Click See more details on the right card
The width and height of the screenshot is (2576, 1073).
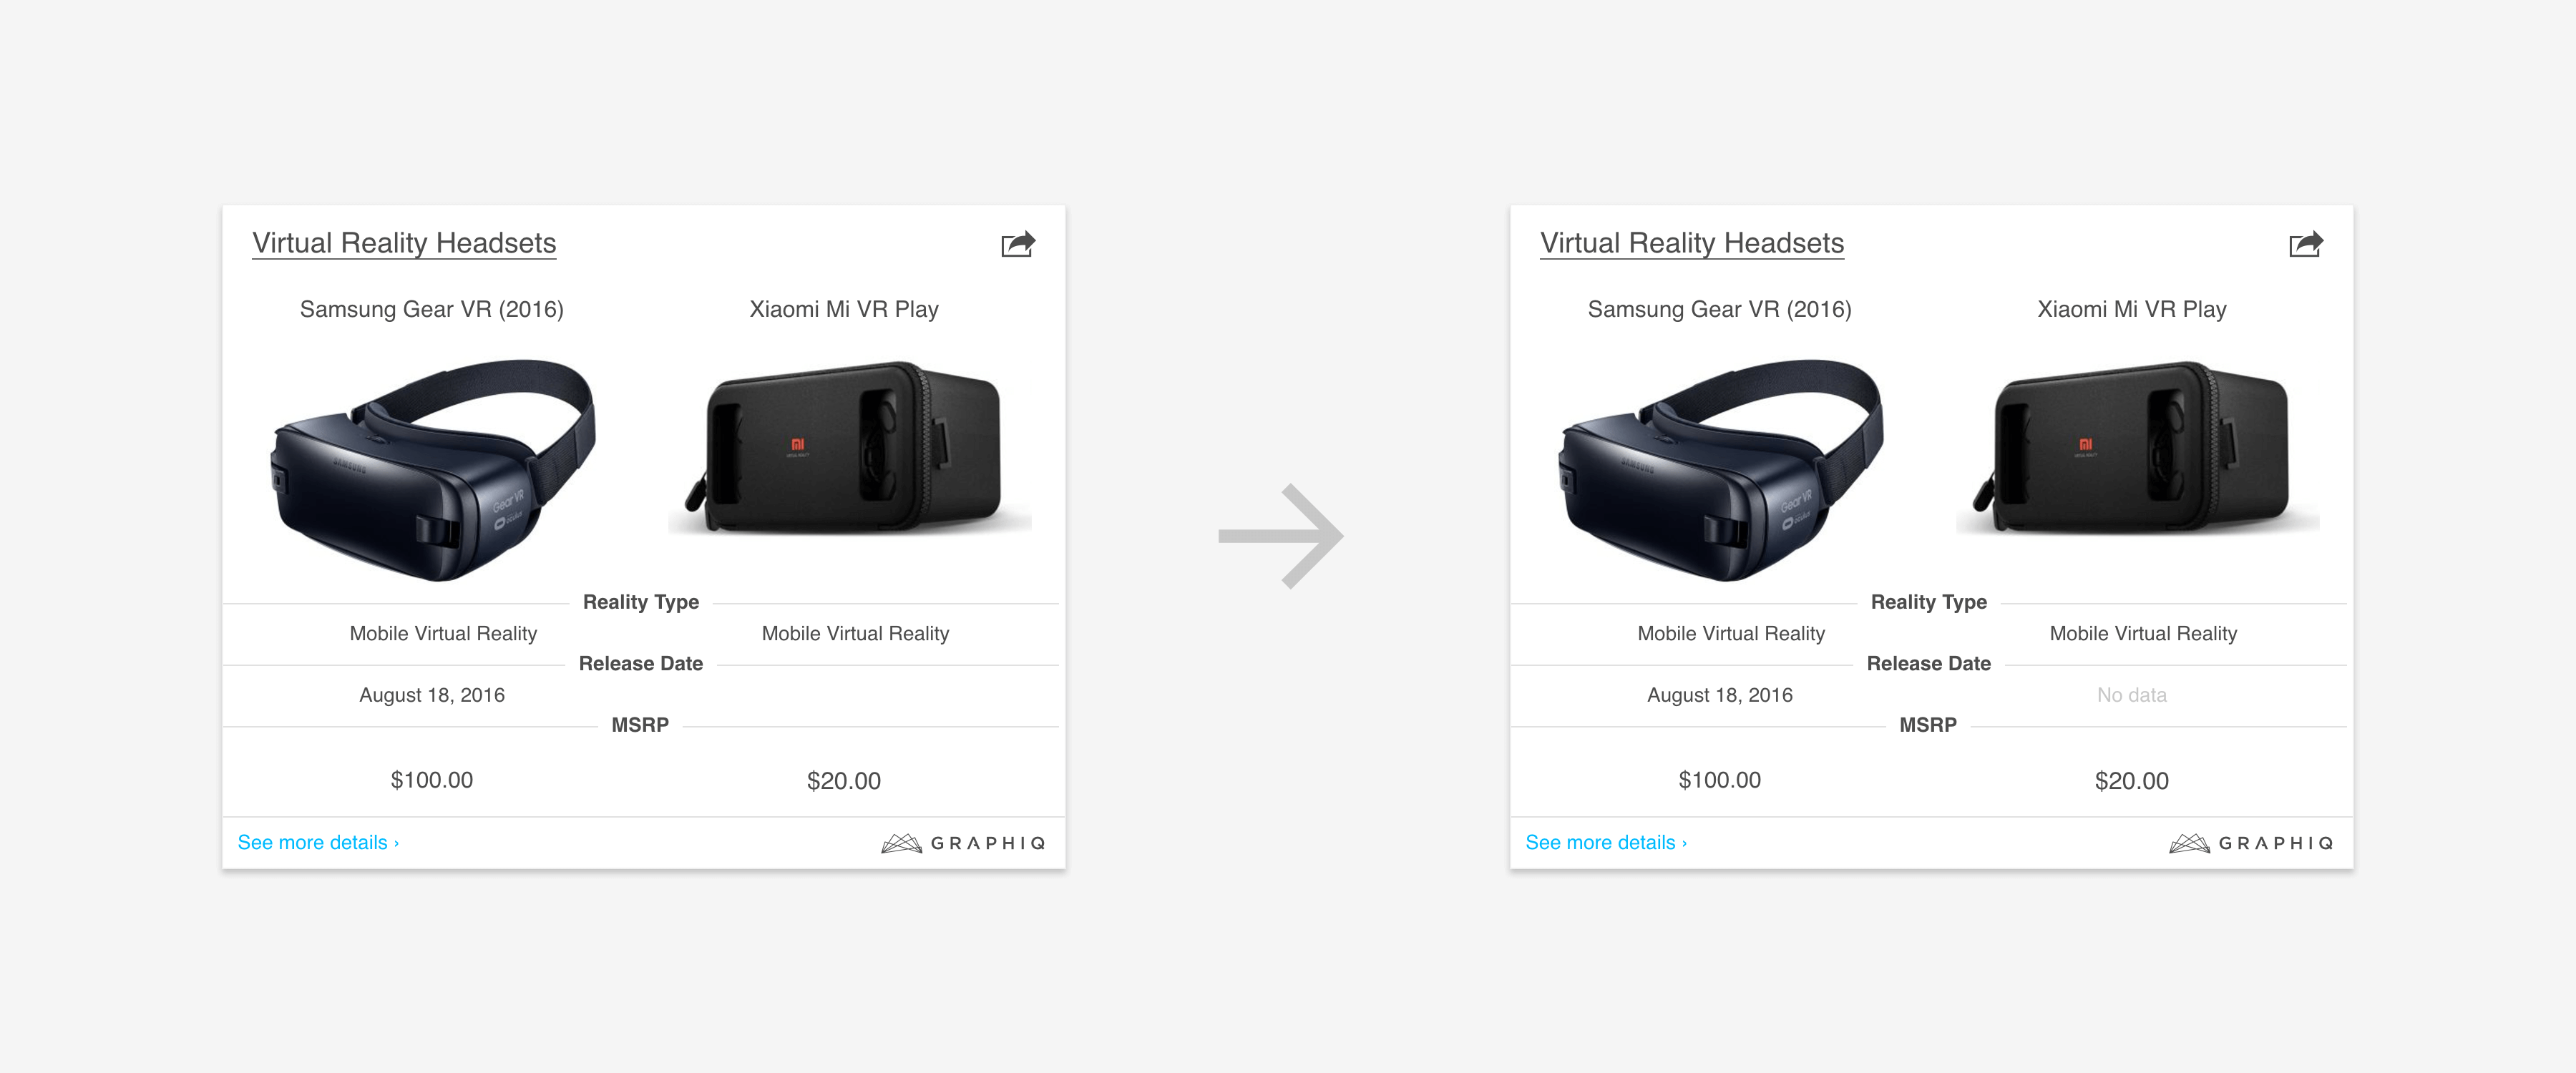click(x=1606, y=842)
